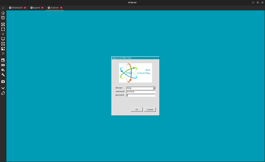Switch to the Ryzen9 tab
The height and width of the screenshot is (162, 265).
coord(36,8)
